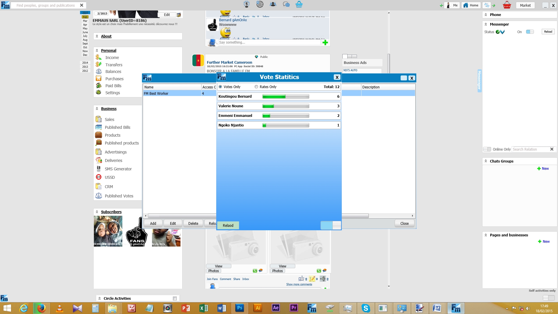The image size is (558, 314).
Task: Click the green back arrow near Me
Action: coord(441,6)
